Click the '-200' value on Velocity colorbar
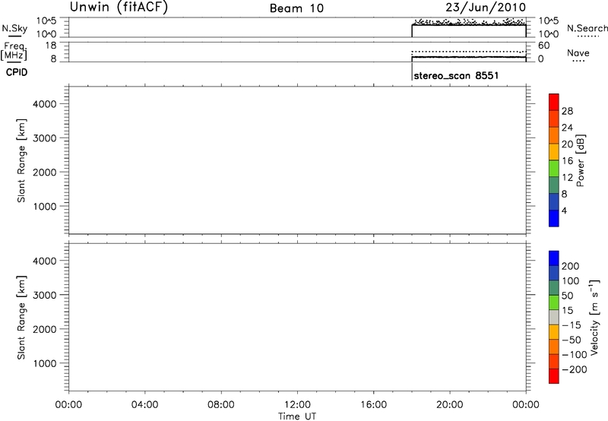This screenshot has height=421, width=608. pyautogui.click(x=575, y=369)
